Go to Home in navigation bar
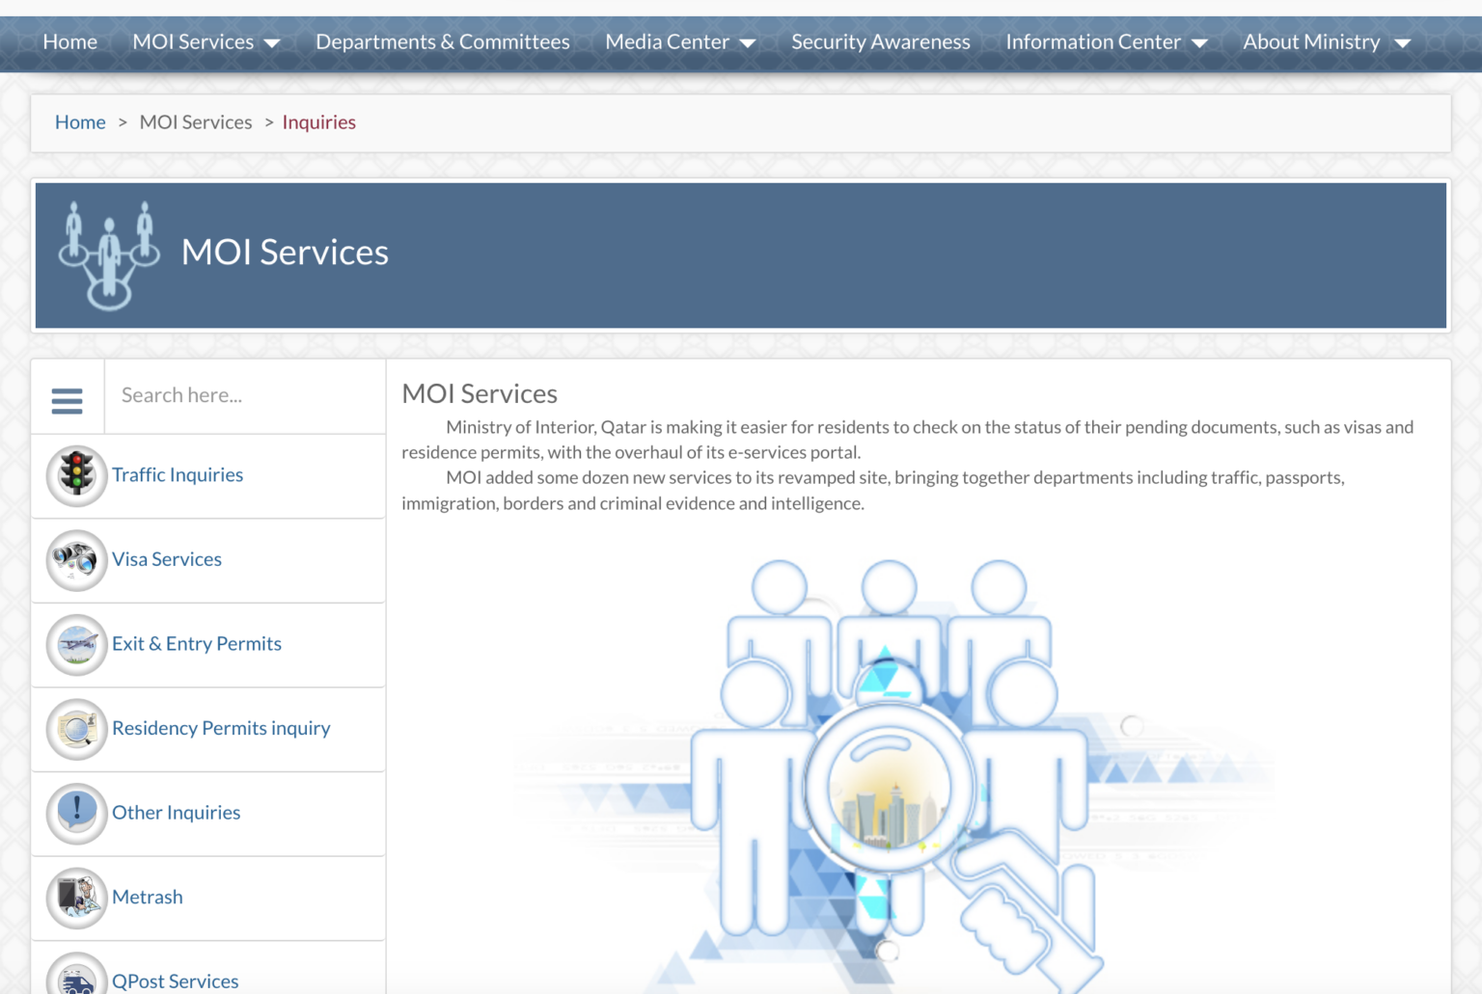 70,42
